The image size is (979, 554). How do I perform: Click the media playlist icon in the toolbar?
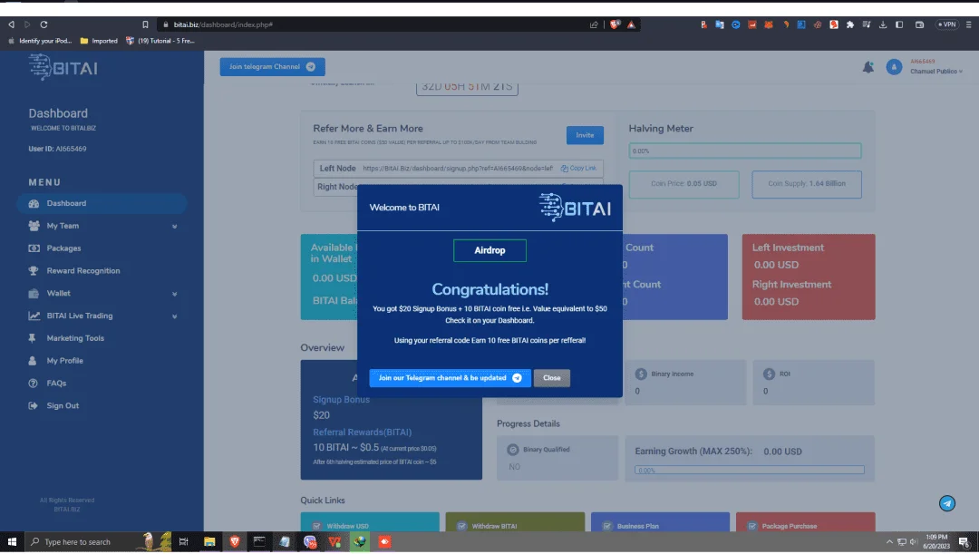pos(866,24)
